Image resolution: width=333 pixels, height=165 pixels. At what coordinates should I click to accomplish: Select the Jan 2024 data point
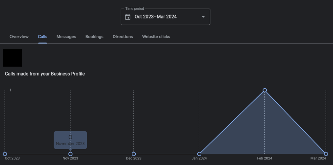tap(199, 154)
